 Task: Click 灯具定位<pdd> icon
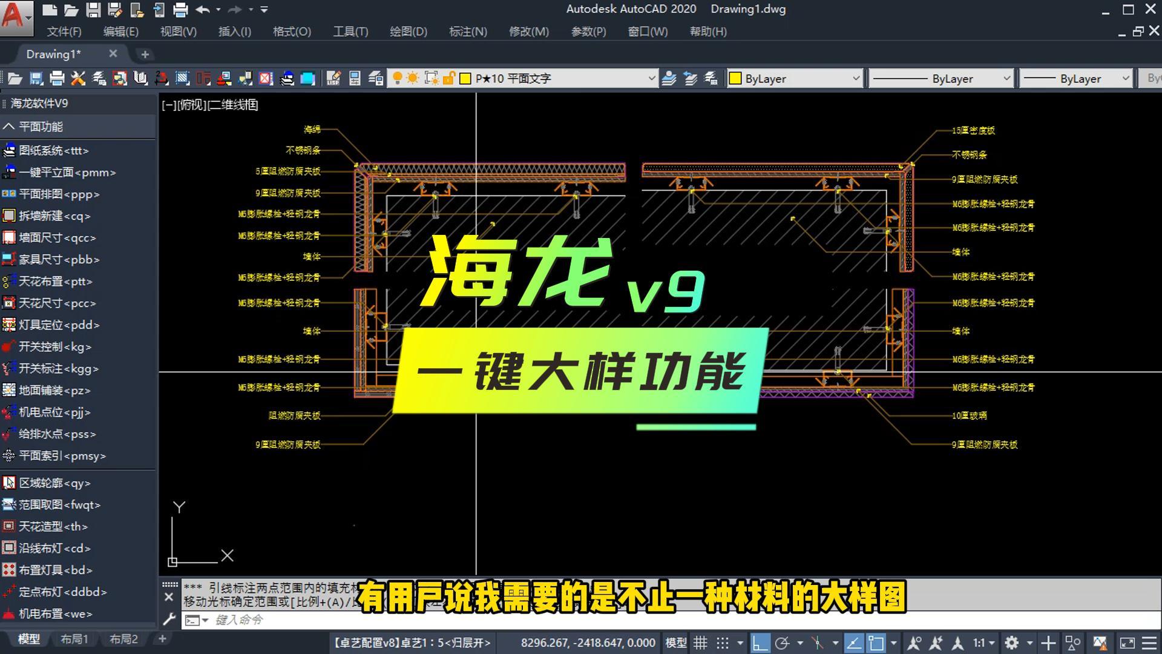pos(9,325)
